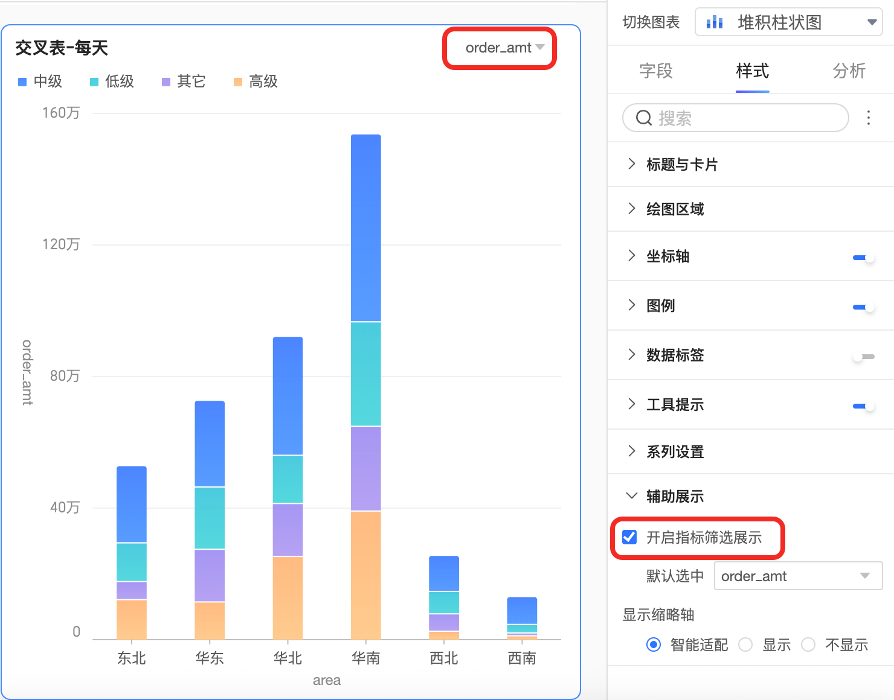The height and width of the screenshot is (700, 894).
Task: Click the 高级 legend marker
Action: tap(238, 82)
